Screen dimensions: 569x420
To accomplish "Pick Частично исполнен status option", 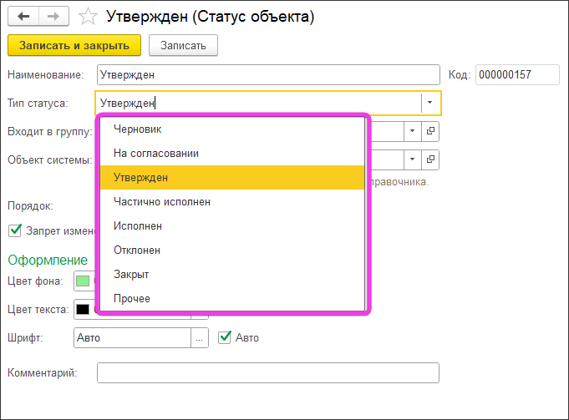I will tap(161, 201).
